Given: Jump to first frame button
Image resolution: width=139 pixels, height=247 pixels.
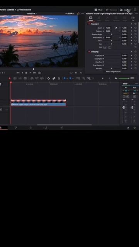Looking at the screenshot, I should [18, 73].
